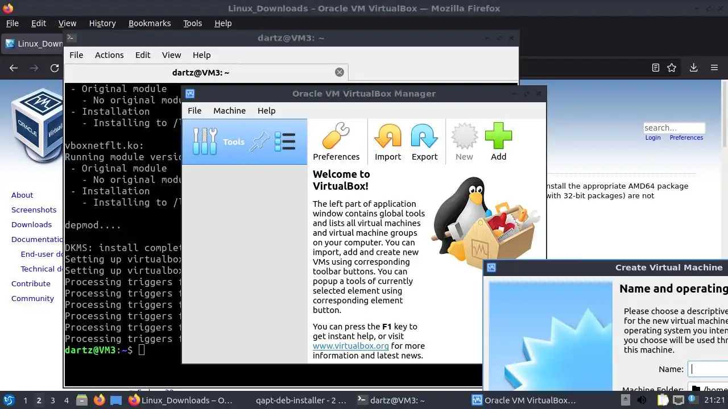The image size is (728, 409).
Task: Switch to workspace 4 in taskbar
Action: [x=66, y=400]
